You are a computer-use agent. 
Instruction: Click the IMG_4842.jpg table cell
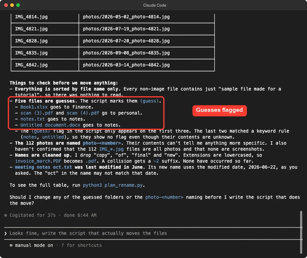[45, 65]
